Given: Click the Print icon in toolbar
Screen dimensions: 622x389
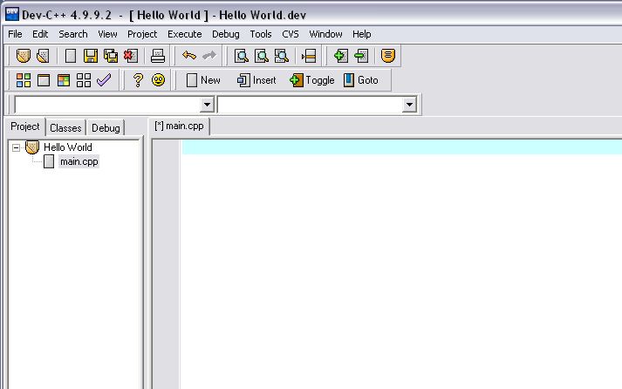Looking at the screenshot, I should pyautogui.click(x=158, y=56).
